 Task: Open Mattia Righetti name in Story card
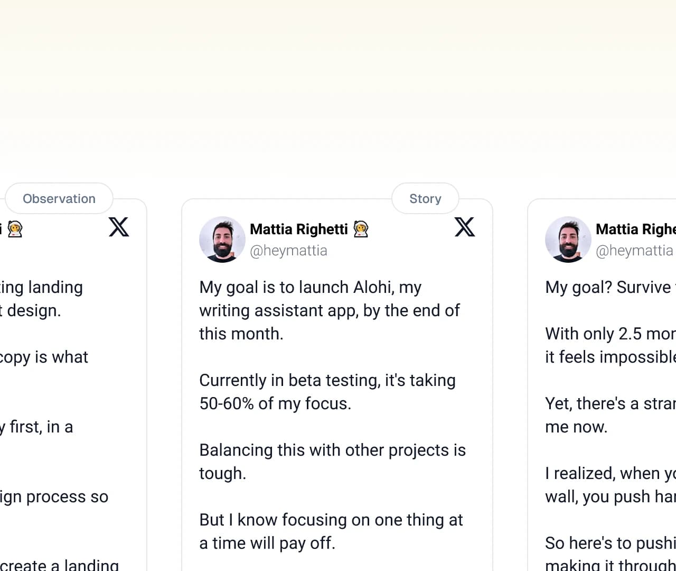[x=298, y=229]
